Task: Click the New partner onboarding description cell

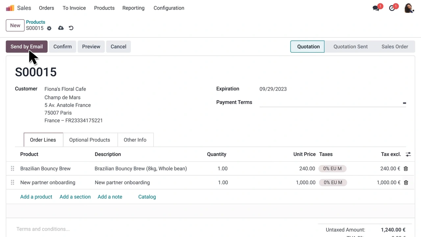Action: (122, 182)
